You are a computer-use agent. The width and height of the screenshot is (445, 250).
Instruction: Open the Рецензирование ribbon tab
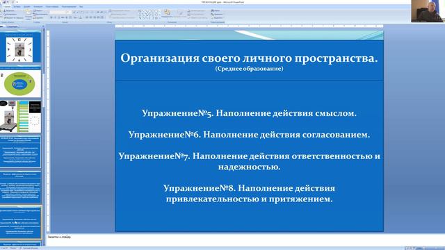pyautogui.click(x=69, y=6)
